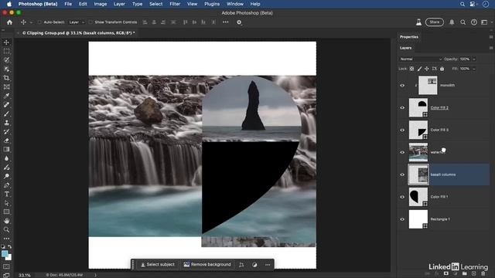
Task: Open the Plugins menu
Action: coord(212,4)
